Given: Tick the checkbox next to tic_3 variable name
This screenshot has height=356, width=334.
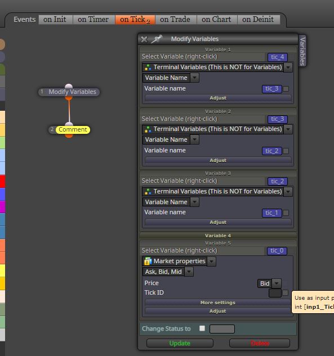Looking at the screenshot, I should click(x=286, y=89).
